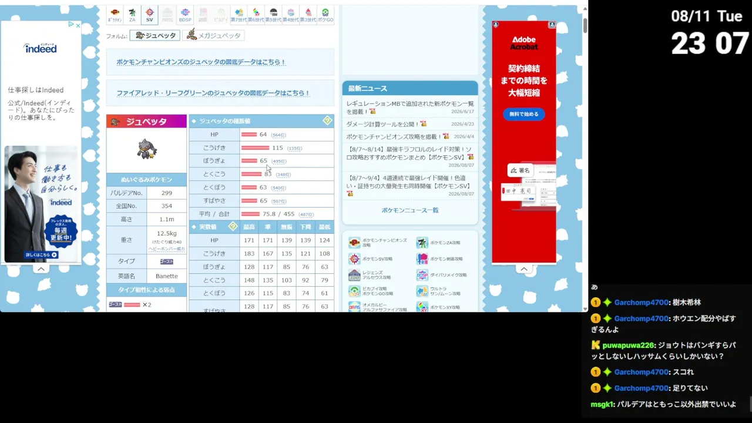This screenshot has height=423, width=752.
Task: Click the 無振 column header in 実数値 table
Action: [x=287, y=227]
